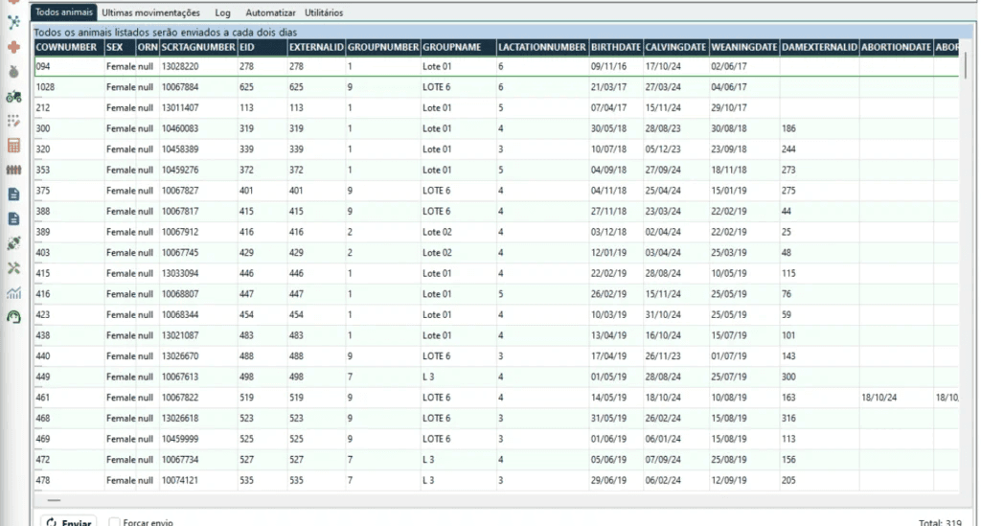
Task: Toggle the Forçar envio checkbox
Action: [114, 521]
